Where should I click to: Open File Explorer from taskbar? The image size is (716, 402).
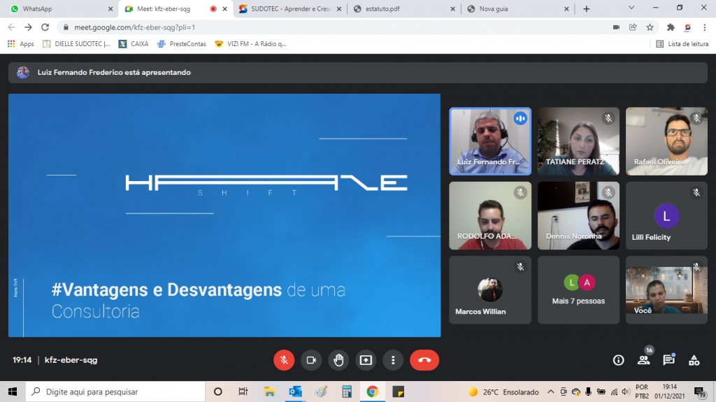(x=269, y=392)
